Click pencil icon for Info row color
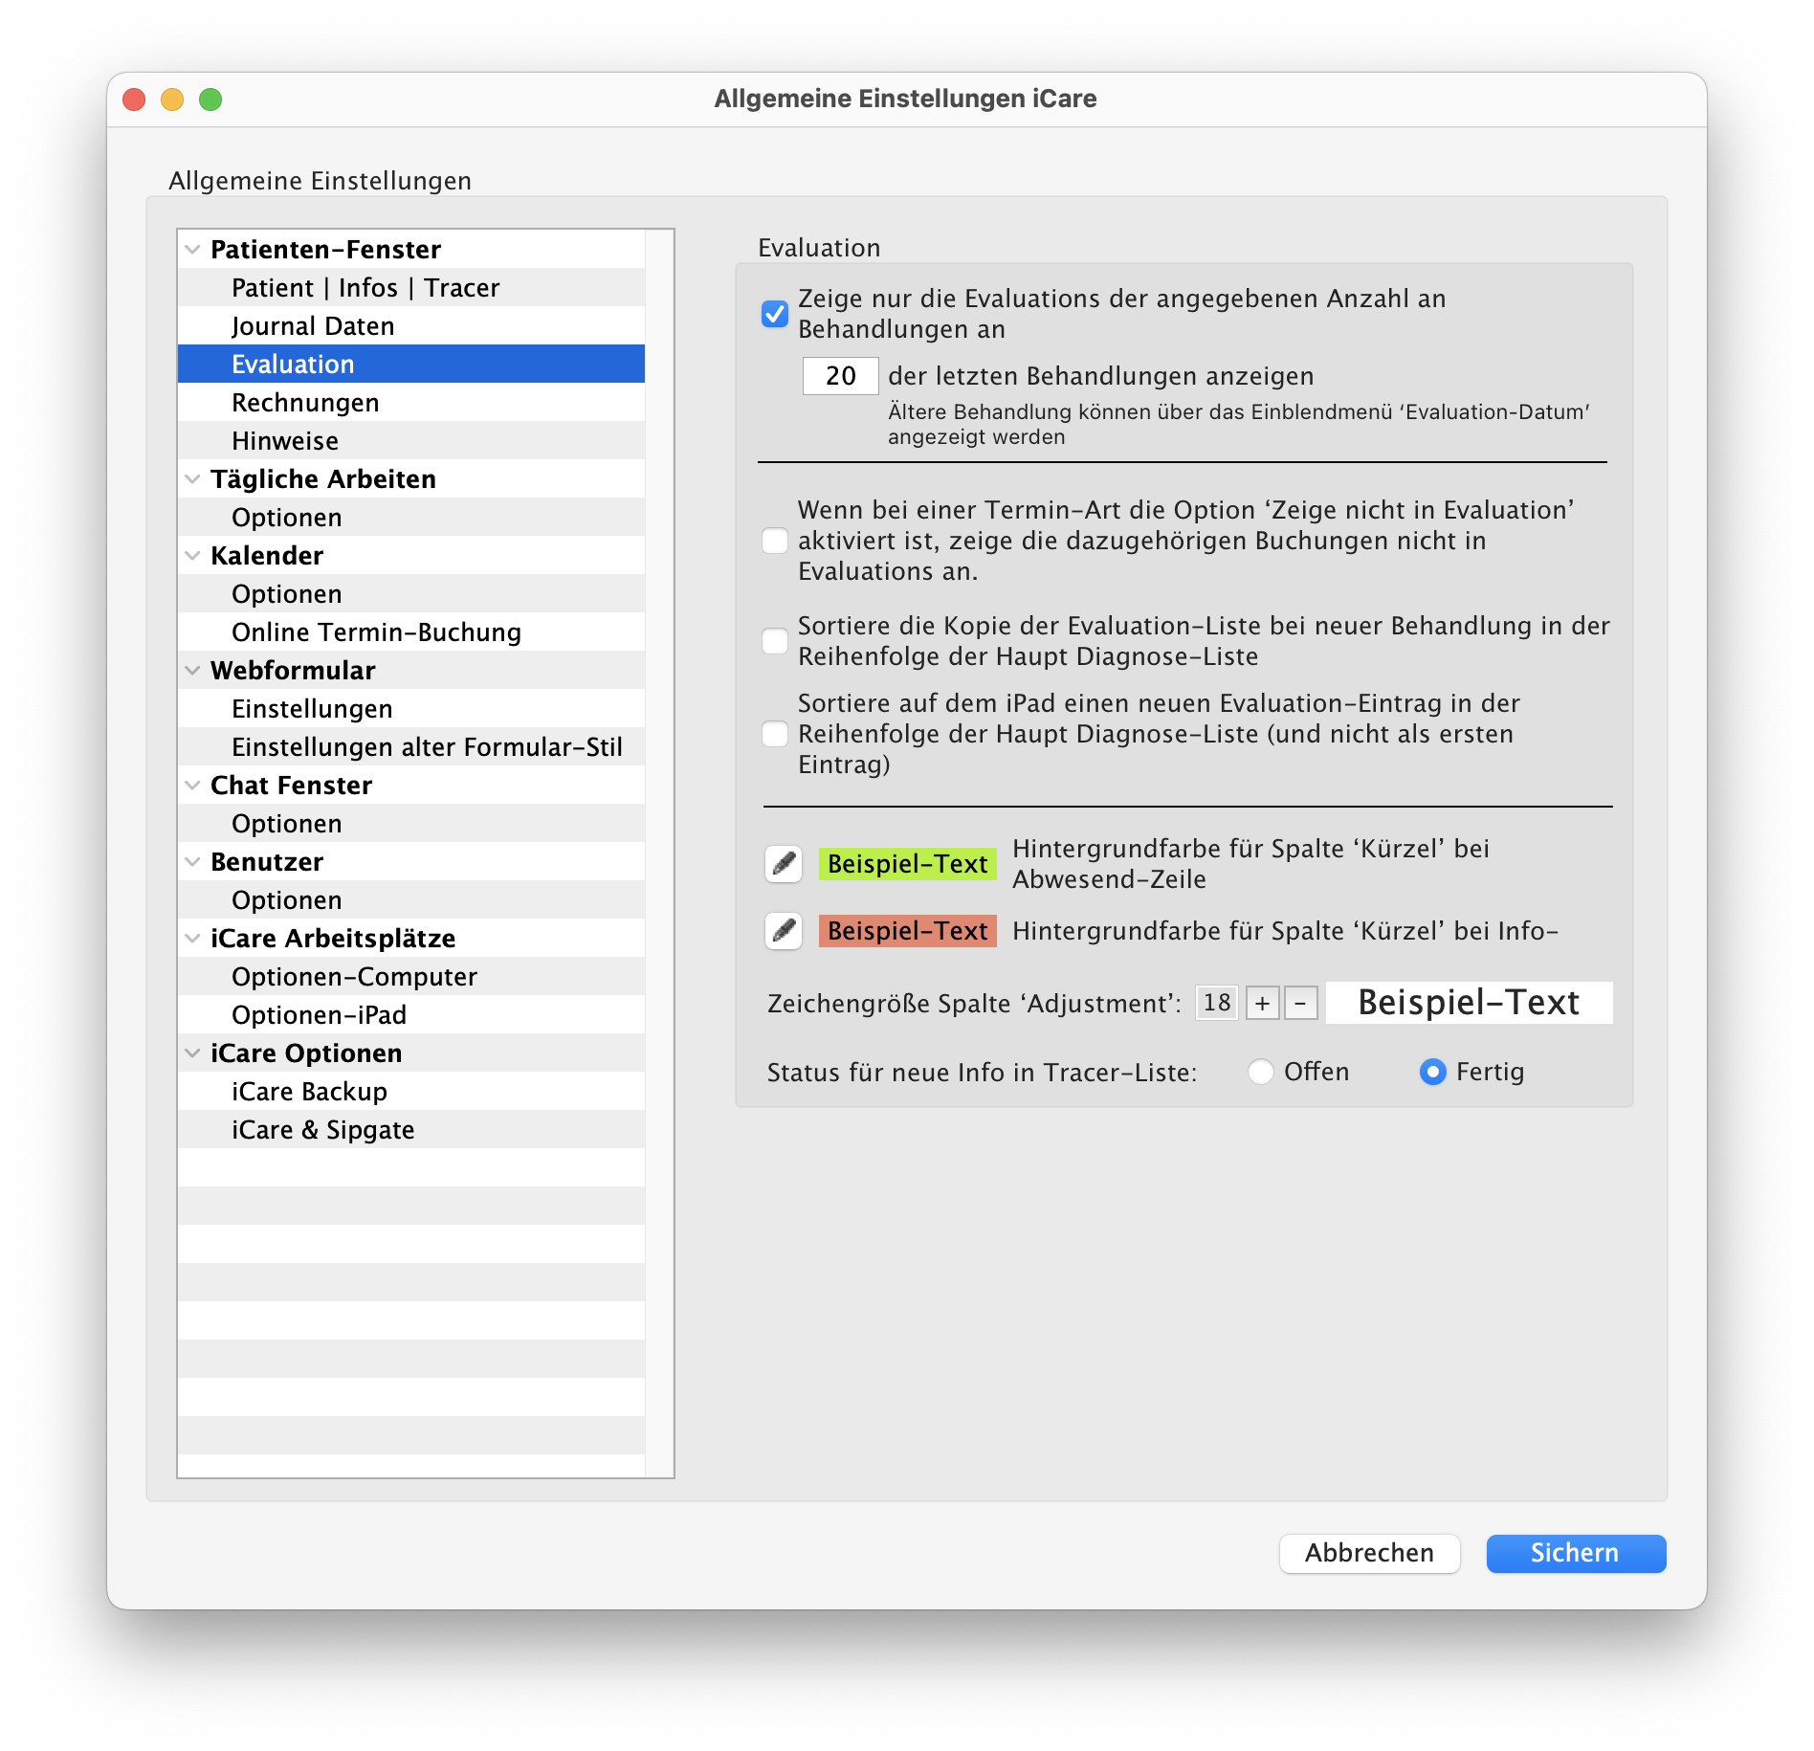The height and width of the screenshot is (1751, 1814). pos(784,931)
